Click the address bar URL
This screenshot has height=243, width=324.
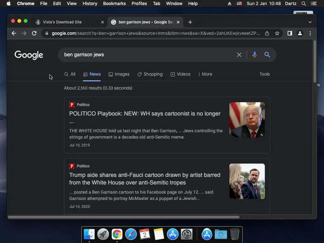click(x=156, y=33)
